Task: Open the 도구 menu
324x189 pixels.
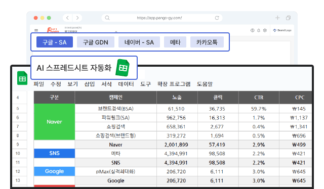Action: point(145,84)
